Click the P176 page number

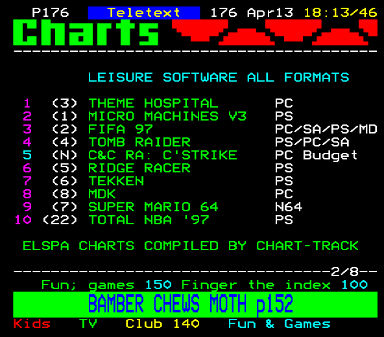[x=51, y=12]
